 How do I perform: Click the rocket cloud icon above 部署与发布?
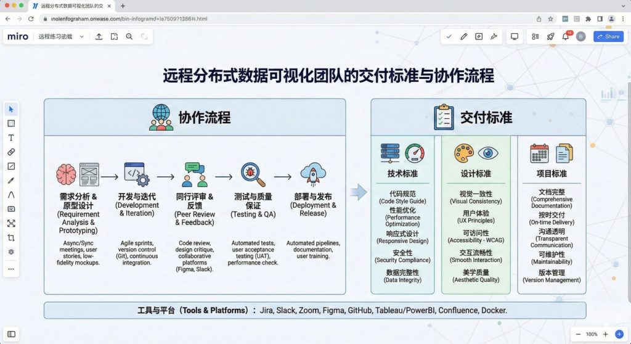(x=313, y=174)
